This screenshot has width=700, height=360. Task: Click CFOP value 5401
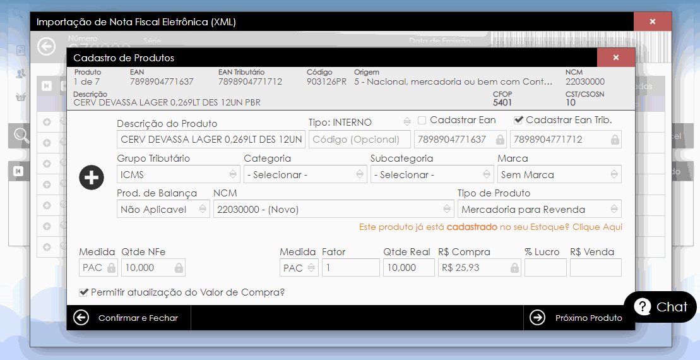[502, 103]
